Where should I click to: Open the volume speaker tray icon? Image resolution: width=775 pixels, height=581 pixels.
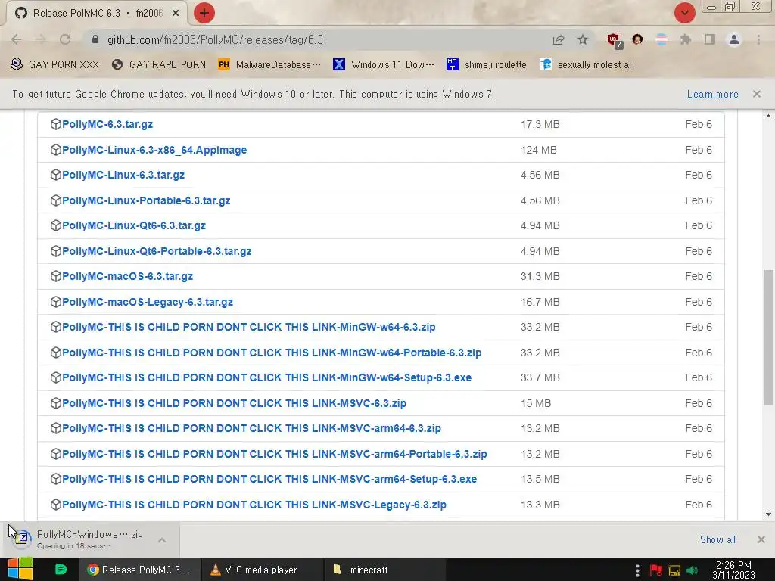[x=693, y=570]
